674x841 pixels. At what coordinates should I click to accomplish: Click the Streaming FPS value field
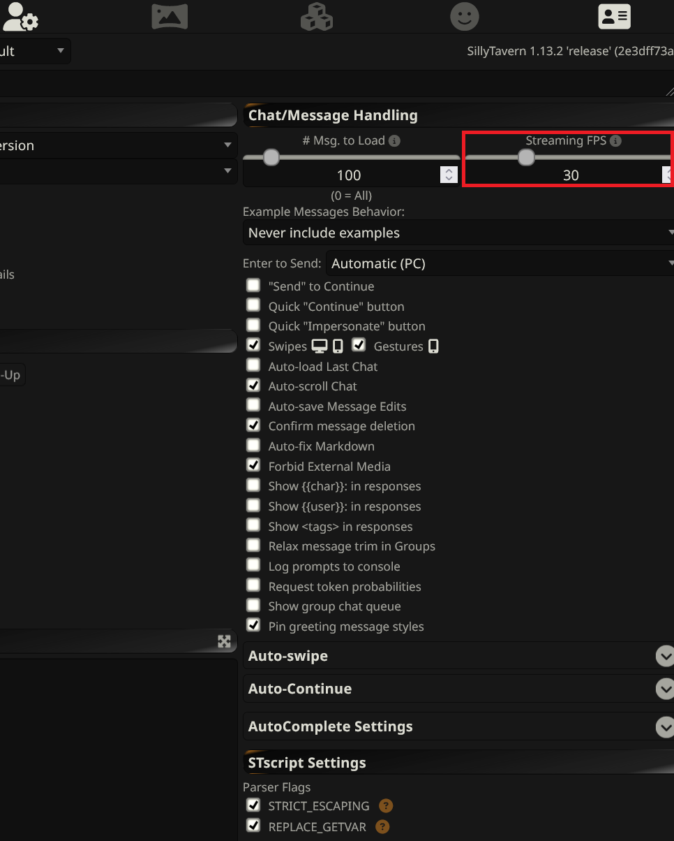tap(571, 175)
